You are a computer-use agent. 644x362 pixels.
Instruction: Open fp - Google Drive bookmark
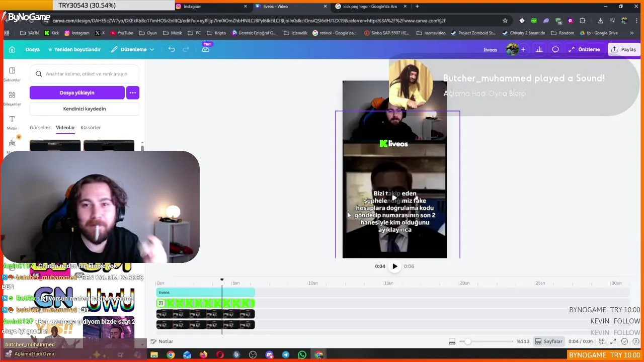click(x=598, y=33)
